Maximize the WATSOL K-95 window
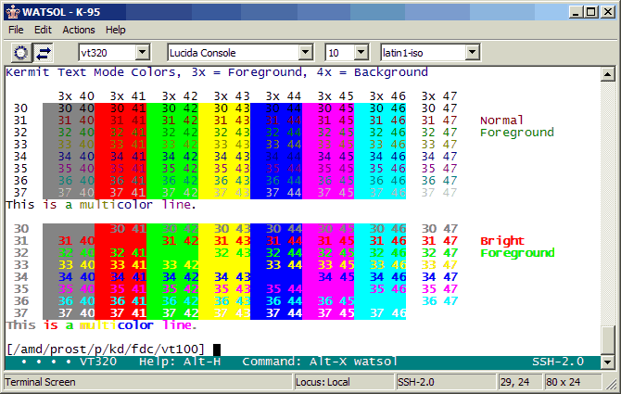 (590, 11)
